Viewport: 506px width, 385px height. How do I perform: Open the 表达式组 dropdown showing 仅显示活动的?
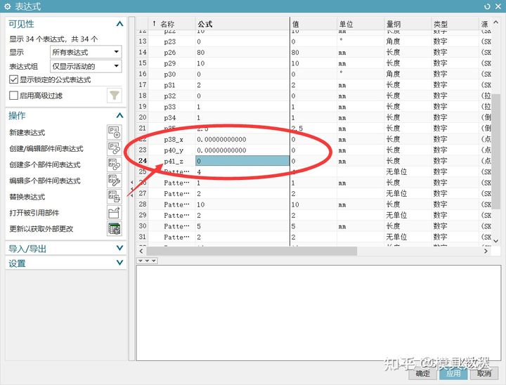coord(86,66)
